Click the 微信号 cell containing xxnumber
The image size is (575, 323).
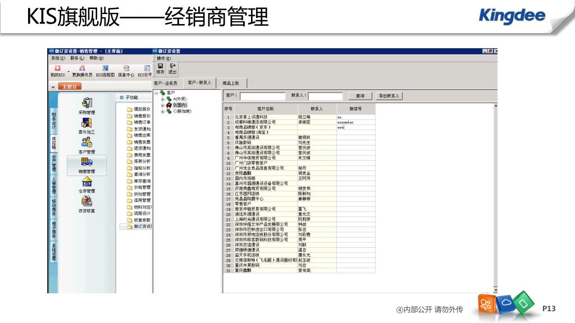pos(355,122)
